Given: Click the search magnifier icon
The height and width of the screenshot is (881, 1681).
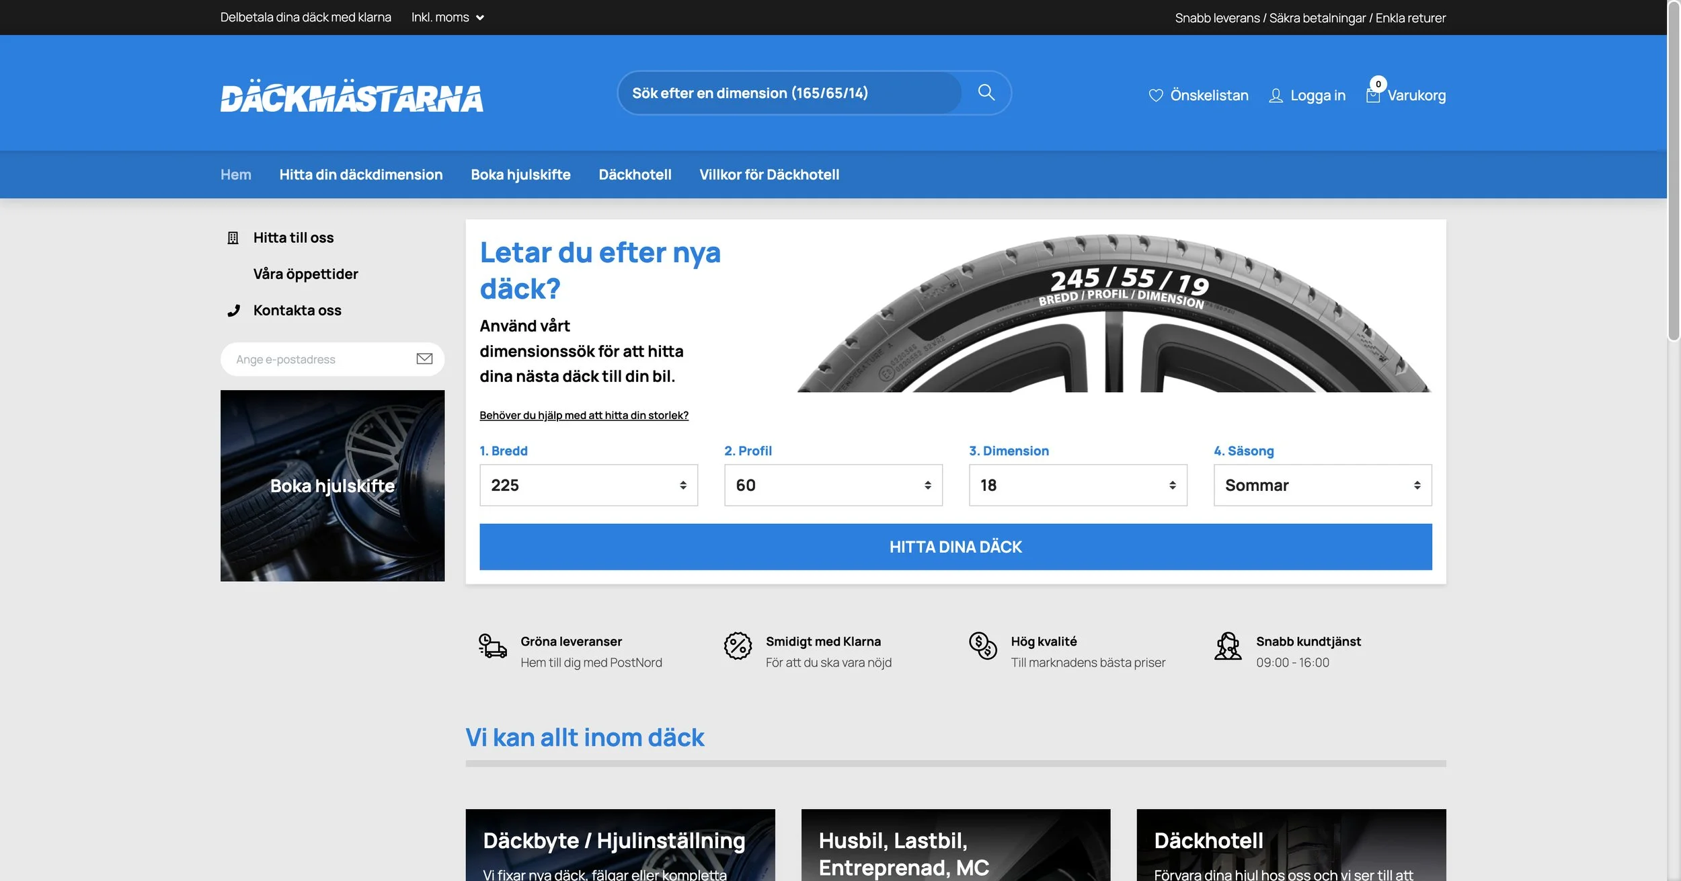Looking at the screenshot, I should [986, 93].
